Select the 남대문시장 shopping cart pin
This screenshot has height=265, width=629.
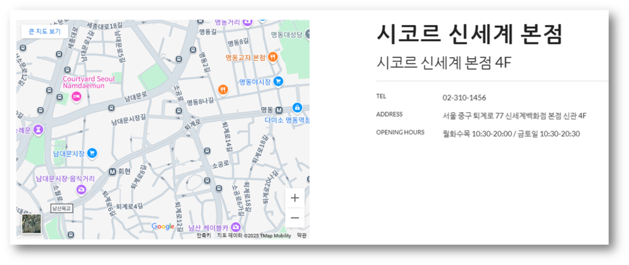coord(92,153)
